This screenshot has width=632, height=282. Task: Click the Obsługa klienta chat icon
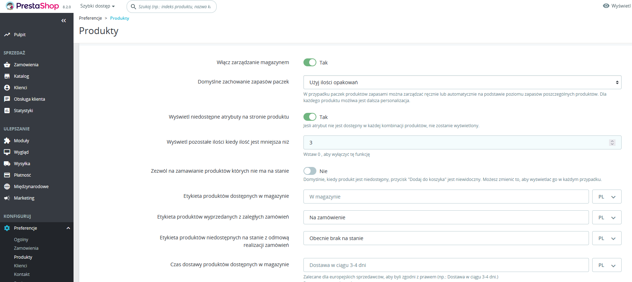tap(7, 99)
